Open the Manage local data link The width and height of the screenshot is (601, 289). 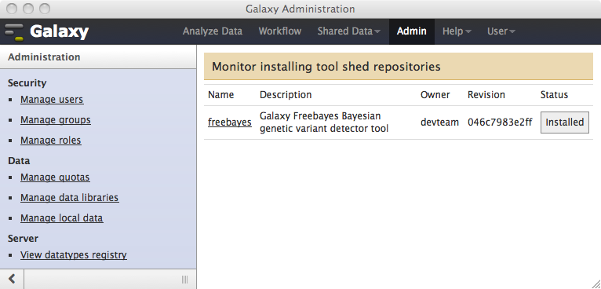tap(62, 218)
